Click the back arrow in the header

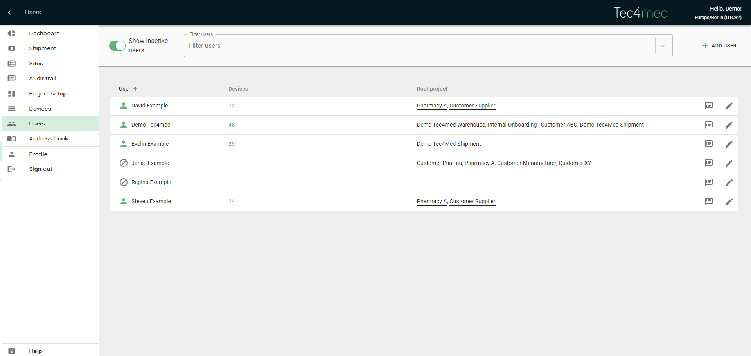click(x=9, y=13)
